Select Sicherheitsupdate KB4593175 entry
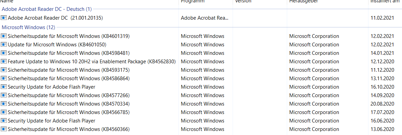The height and width of the screenshot is (135, 402). (x=69, y=70)
